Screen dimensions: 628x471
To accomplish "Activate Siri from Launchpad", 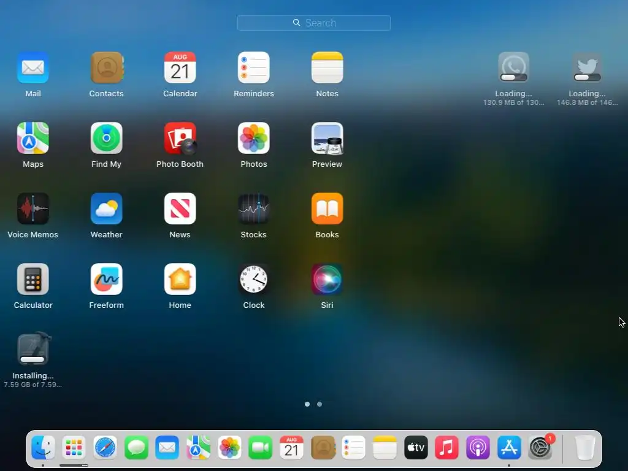I will tap(327, 279).
